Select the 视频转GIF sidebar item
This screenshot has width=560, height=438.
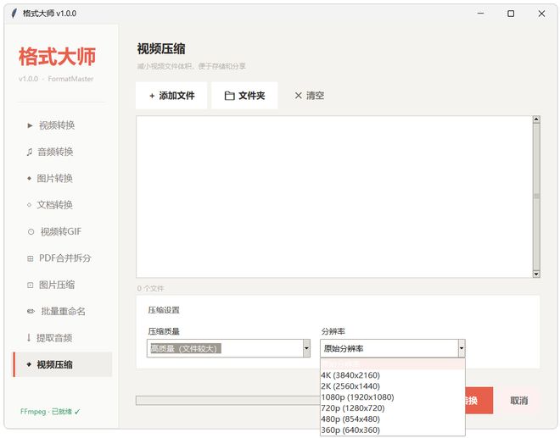63,232
